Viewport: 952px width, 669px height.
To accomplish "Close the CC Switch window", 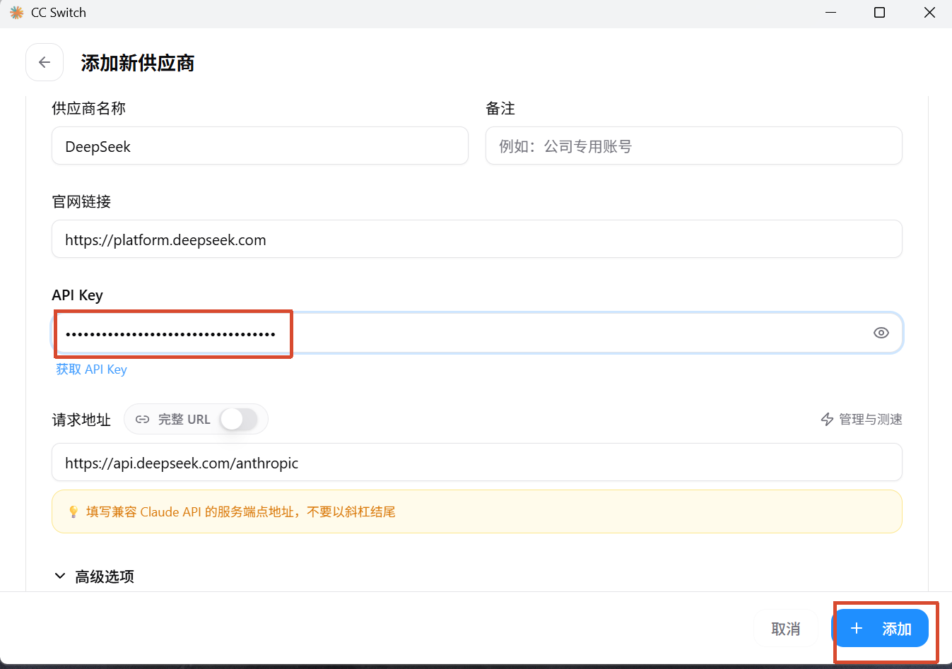I will click(929, 13).
